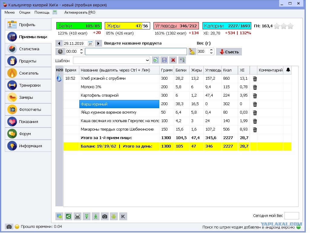Open the Сжигатель section
This screenshot has height=233, width=310.
[28, 73]
